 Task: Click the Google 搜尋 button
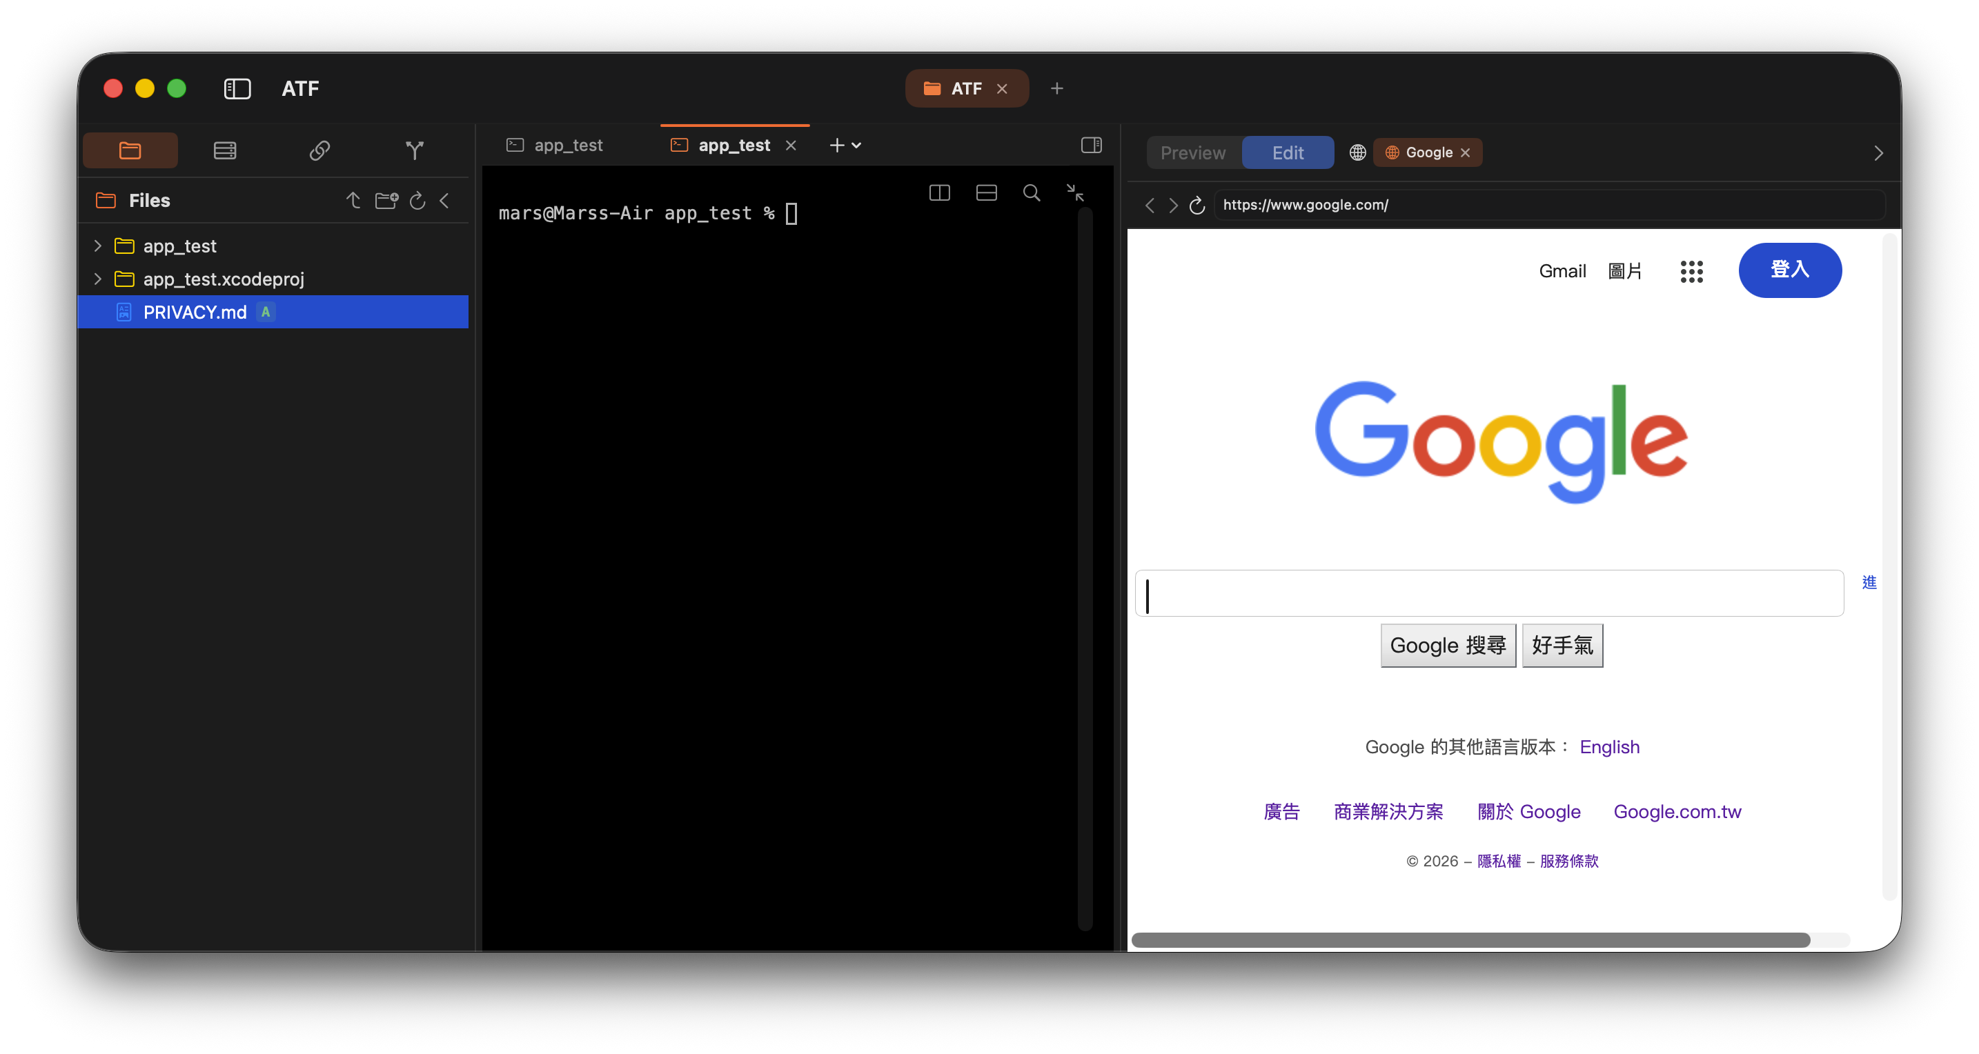[x=1448, y=646]
